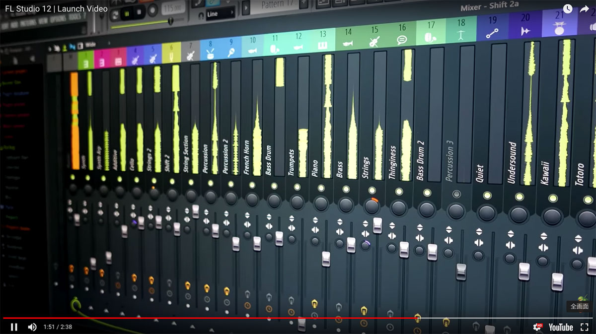The height and width of the screenshot is (334, 596).
Task: Click track 14 brass trumpet icon
Action: [348, 44]
